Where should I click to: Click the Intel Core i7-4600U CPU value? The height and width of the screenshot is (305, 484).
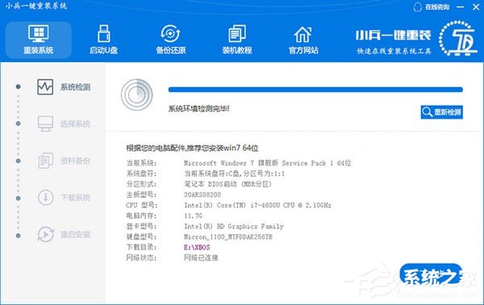tap(258, 205)
